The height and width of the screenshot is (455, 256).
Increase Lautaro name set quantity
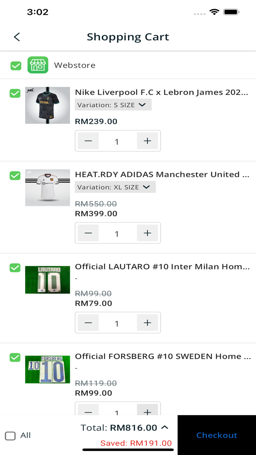tap(147, 322)
